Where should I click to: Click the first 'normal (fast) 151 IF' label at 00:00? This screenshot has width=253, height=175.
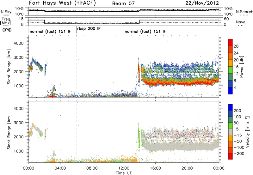pyautogui.click(x=50, y=31)
